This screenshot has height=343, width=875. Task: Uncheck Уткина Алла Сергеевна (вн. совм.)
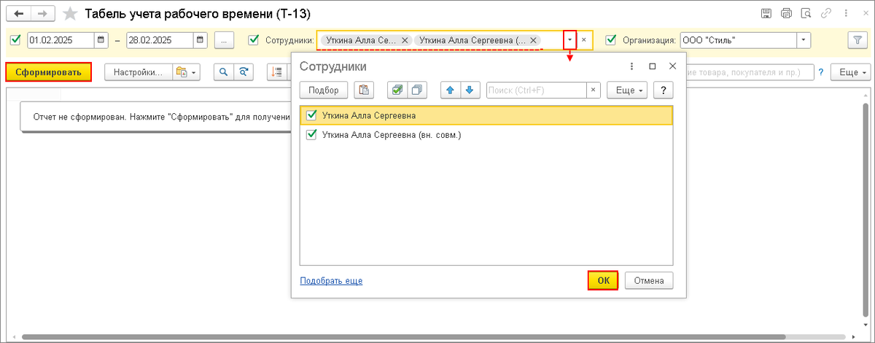312,134
